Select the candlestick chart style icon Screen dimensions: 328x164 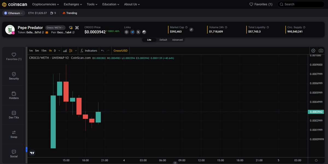coord(71,50)
